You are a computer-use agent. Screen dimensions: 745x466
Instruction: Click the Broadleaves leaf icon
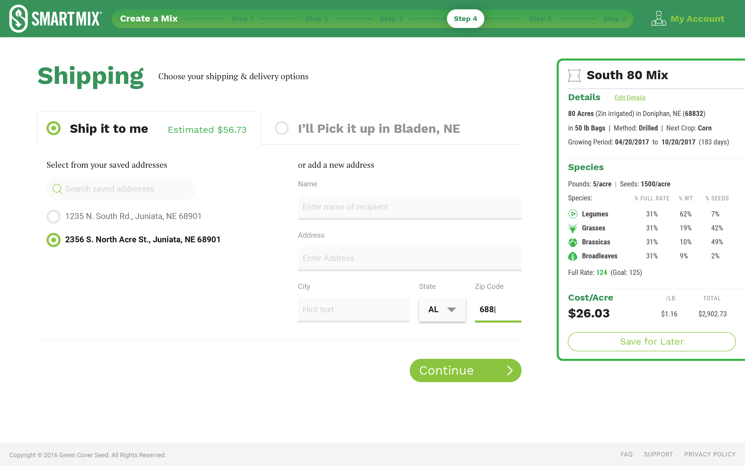(573, 256)
